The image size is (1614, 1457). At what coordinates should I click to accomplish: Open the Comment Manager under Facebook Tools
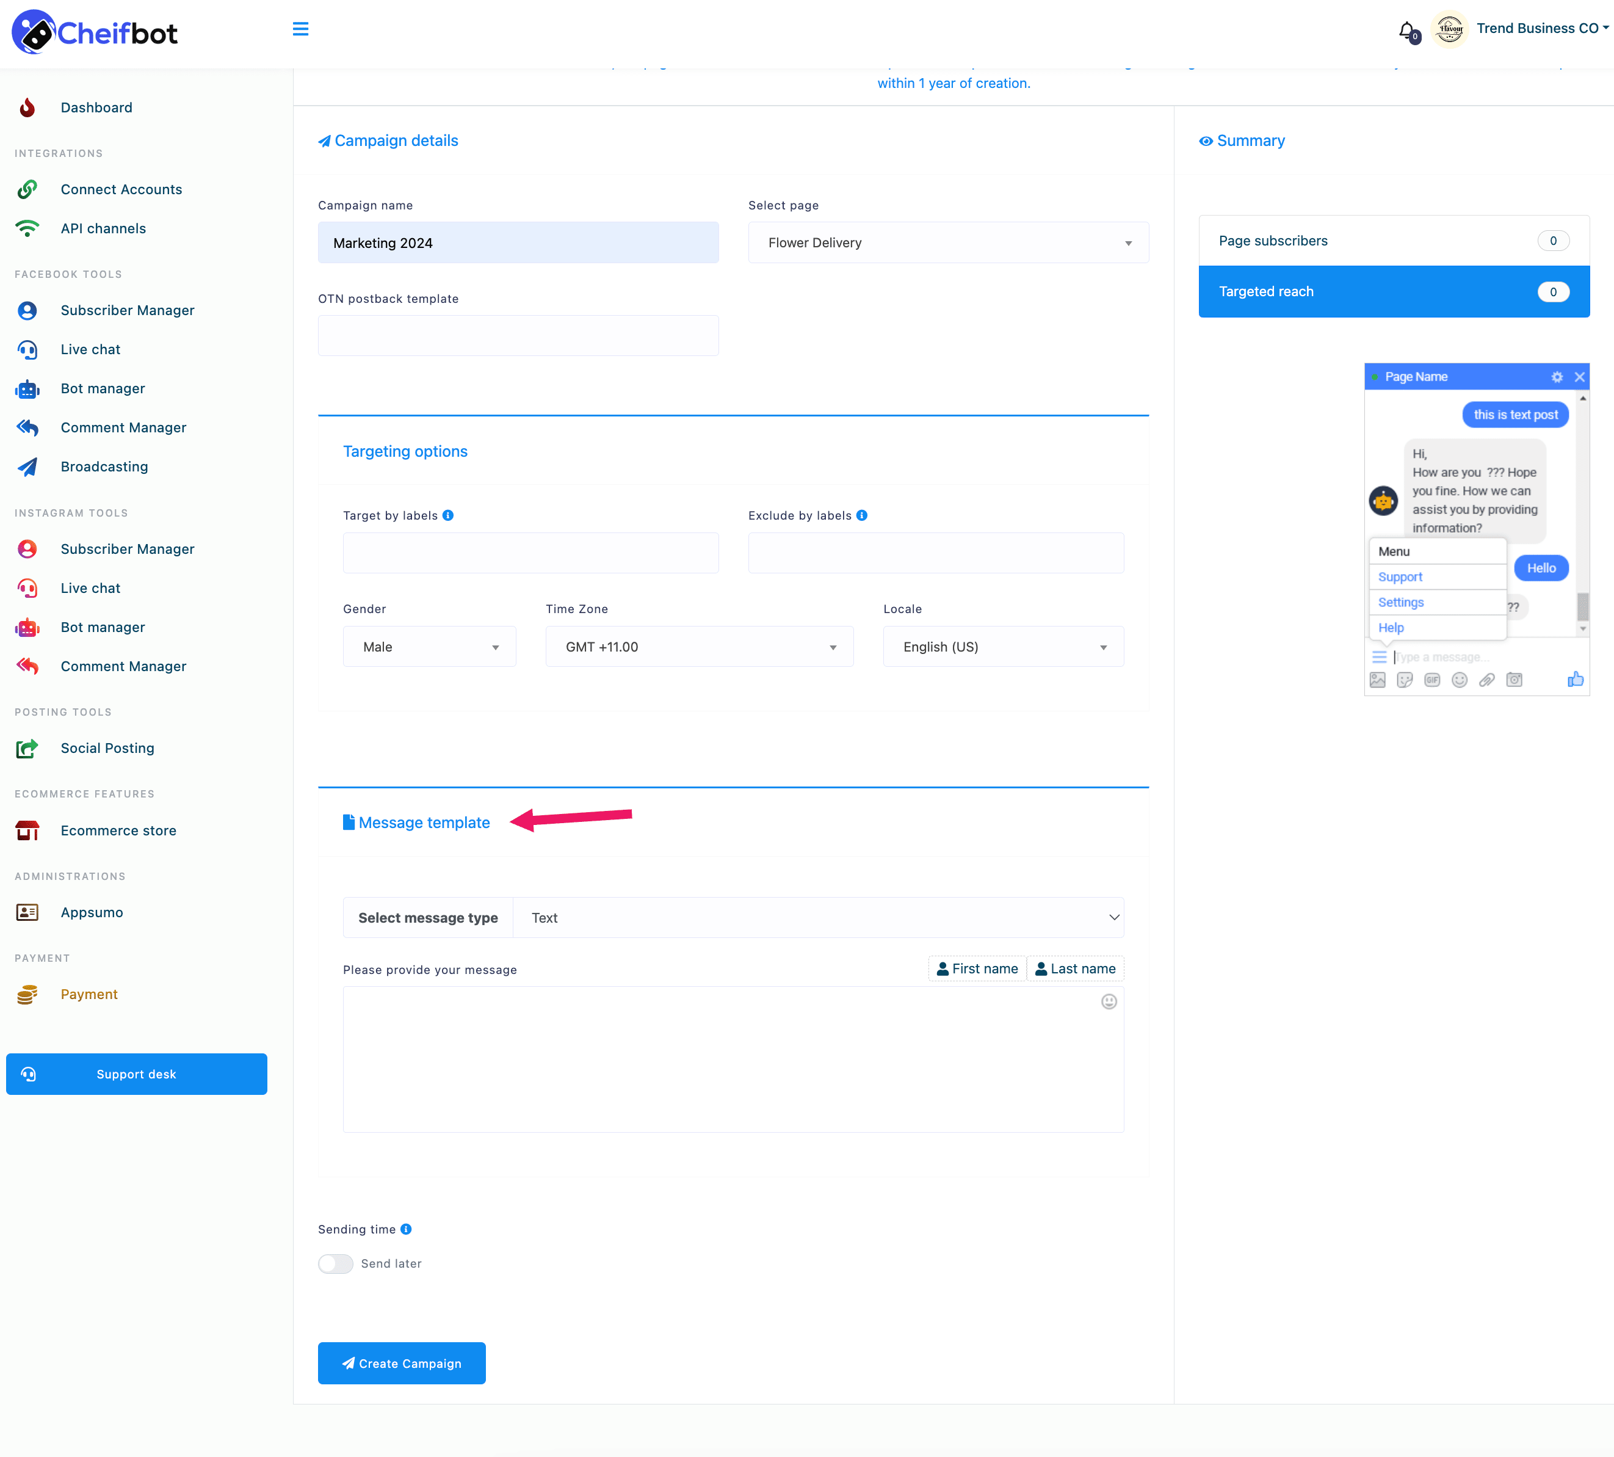click(122, 426)
